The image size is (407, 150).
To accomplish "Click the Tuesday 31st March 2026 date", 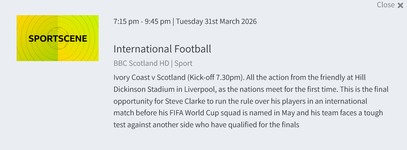I will (x=216, y=21).
